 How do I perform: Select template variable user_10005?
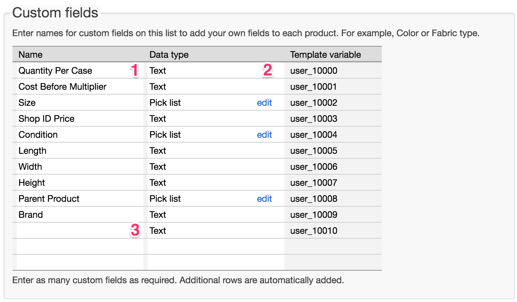tap(314, 151)
